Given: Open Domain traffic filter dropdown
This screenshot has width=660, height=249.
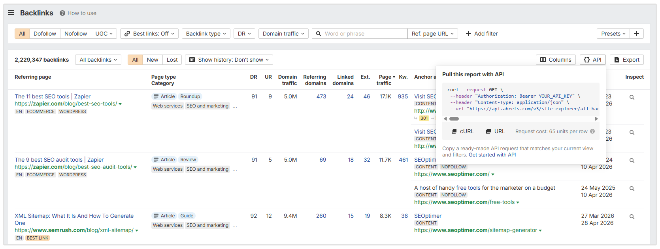Looking at the screenshot, I should pyautogui.click(x=283, y=34).
